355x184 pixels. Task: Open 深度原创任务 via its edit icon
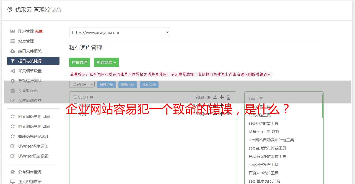13,101
